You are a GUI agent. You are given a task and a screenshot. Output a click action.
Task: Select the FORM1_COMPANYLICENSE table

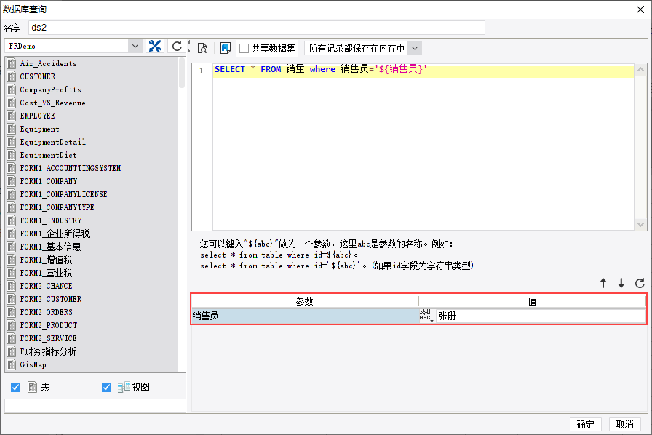(x=63, y=195)
